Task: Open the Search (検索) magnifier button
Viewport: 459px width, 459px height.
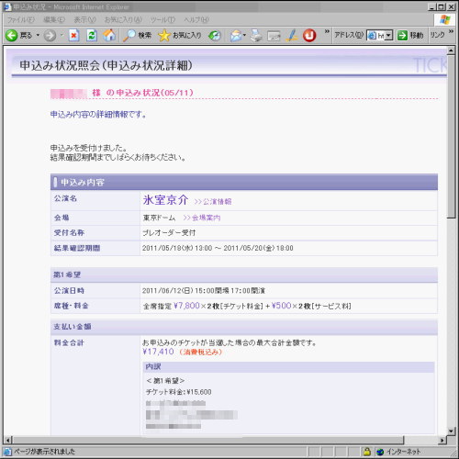Action: pyautogui.click(x=137, y=36)
